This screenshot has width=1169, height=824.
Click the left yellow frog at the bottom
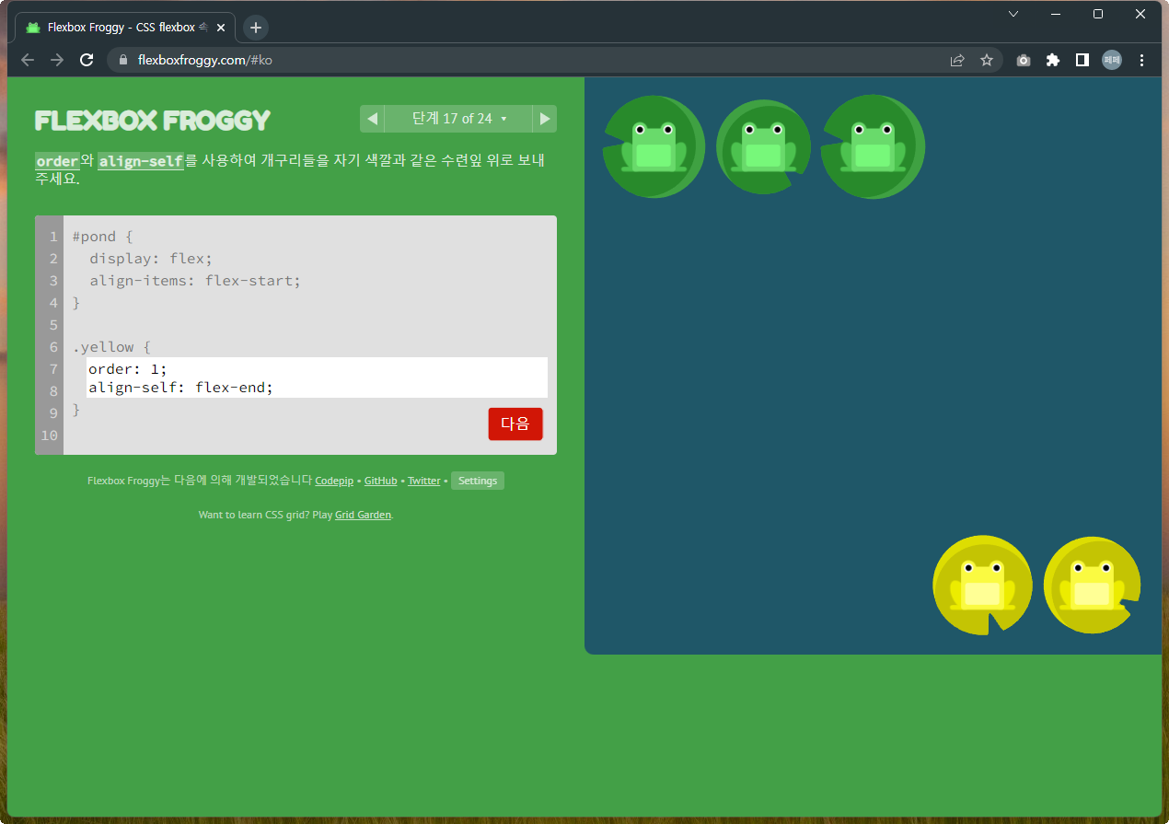click(x=982, y=585)
